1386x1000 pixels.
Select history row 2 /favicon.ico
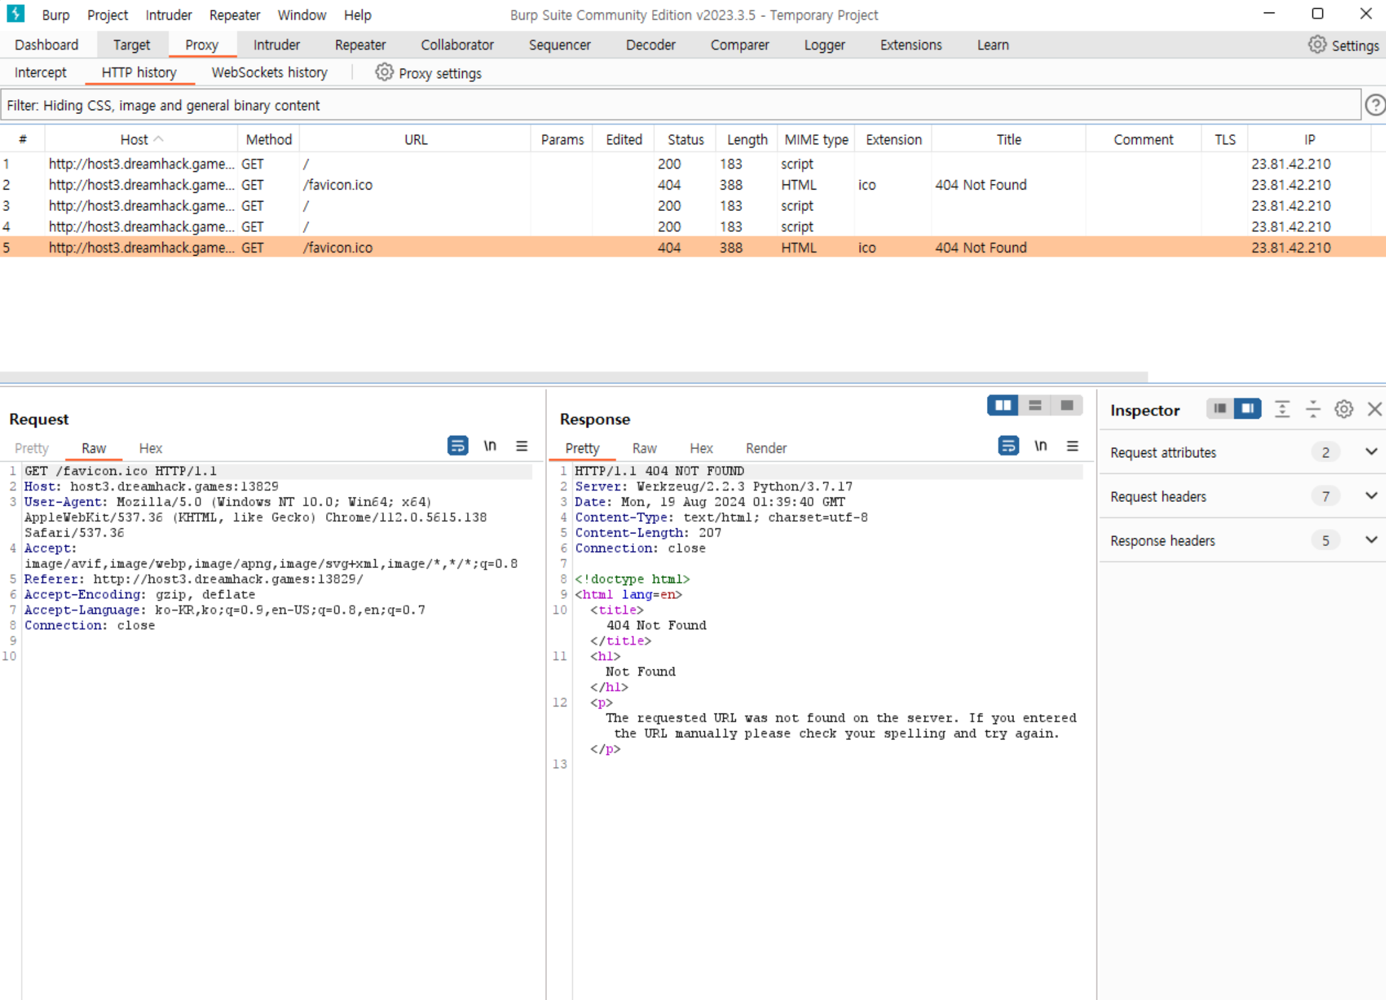[692, 185]
